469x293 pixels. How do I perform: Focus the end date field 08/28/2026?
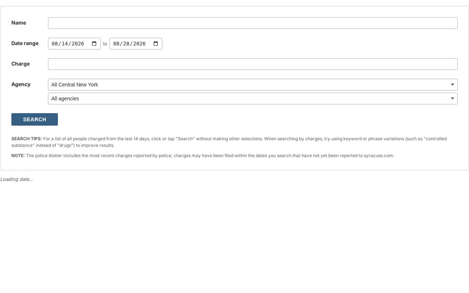pos(136,44)
